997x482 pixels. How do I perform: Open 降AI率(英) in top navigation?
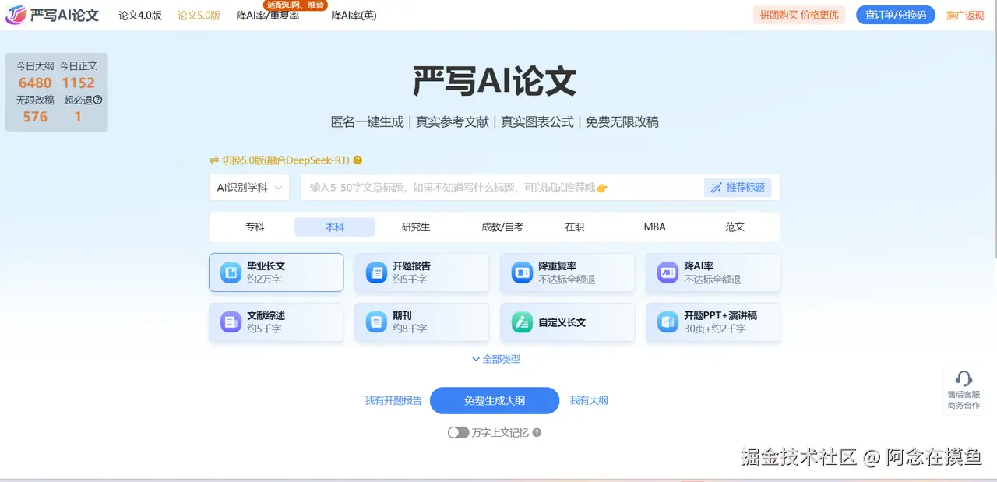click(354, 15)
